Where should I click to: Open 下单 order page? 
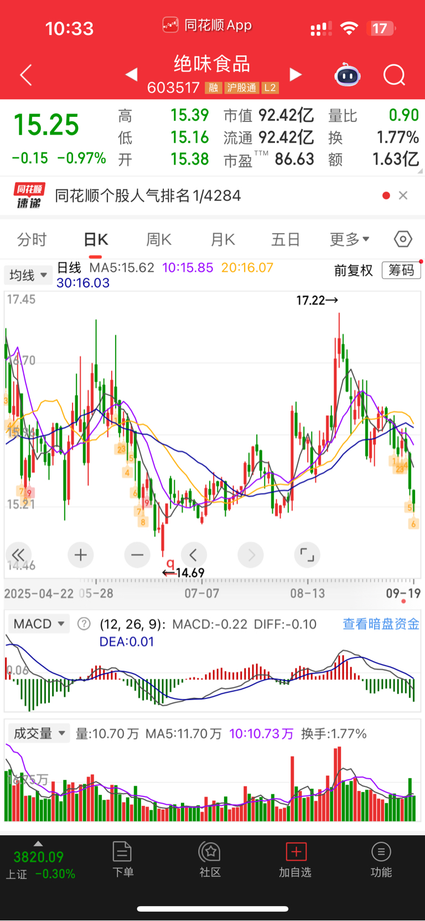tap(122, 860)
